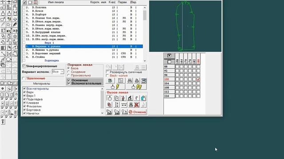Click the Парам. column header
The height and width of the screenshot is (159, 284).
[x=122, y=2]
